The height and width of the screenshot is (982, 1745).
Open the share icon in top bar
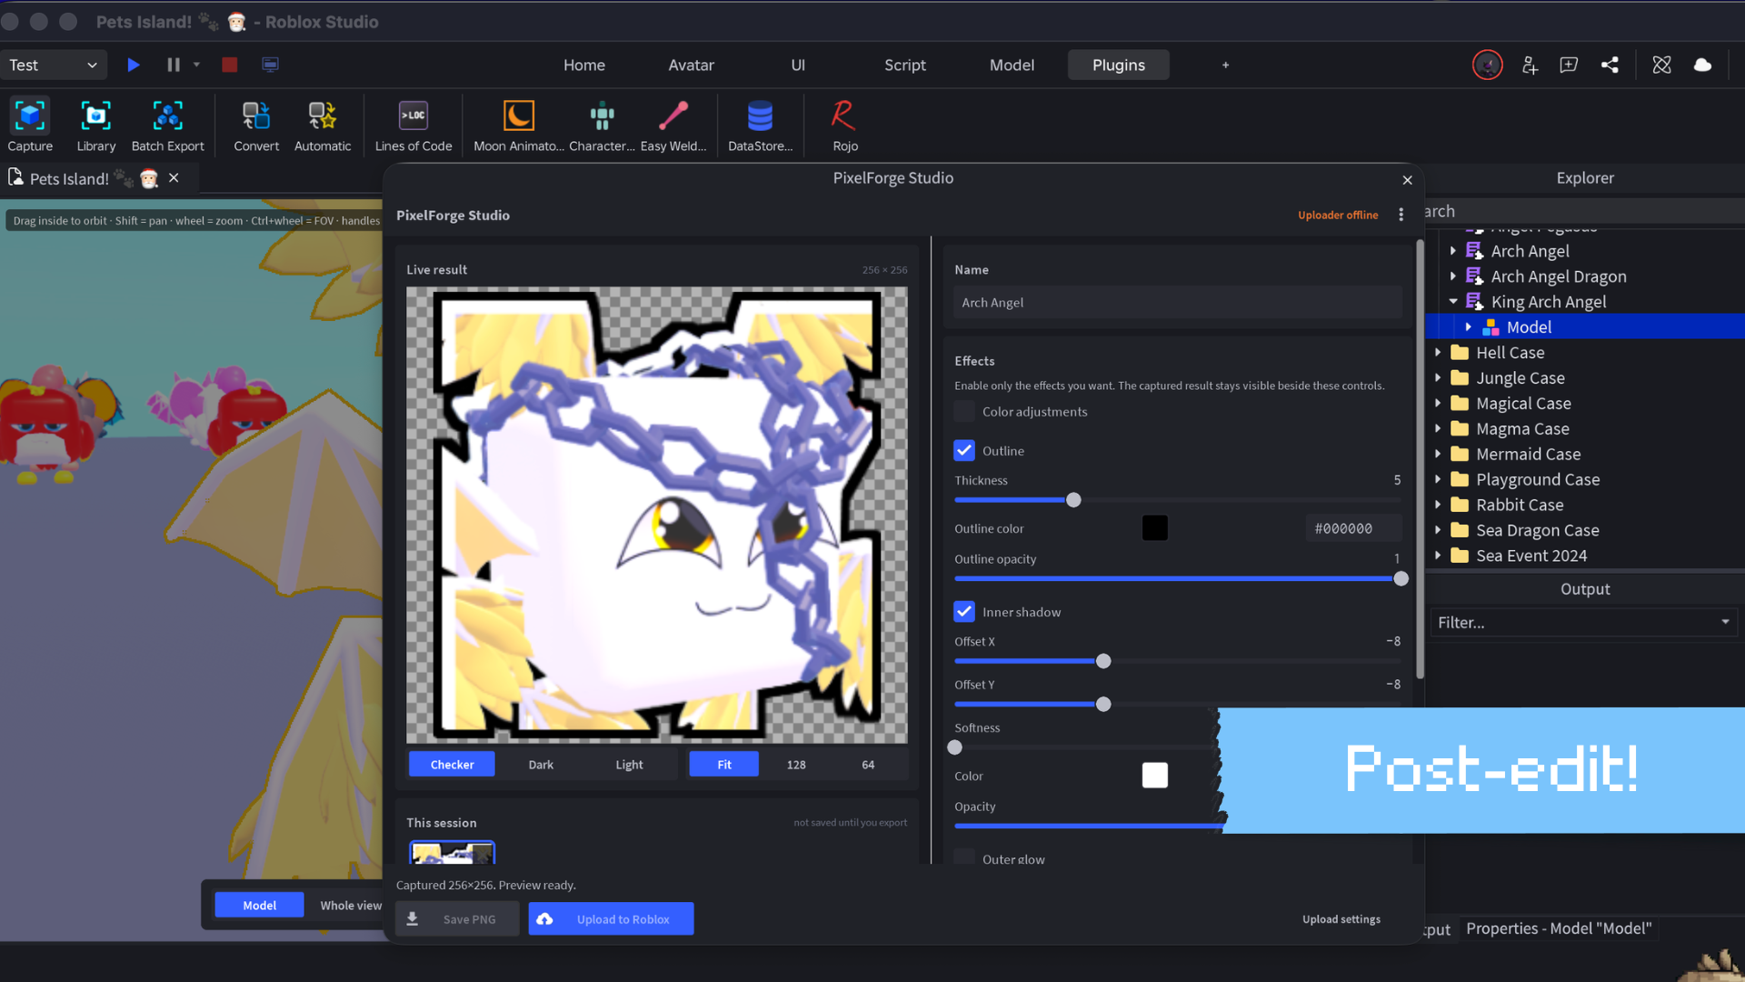tap(1610, 65)
